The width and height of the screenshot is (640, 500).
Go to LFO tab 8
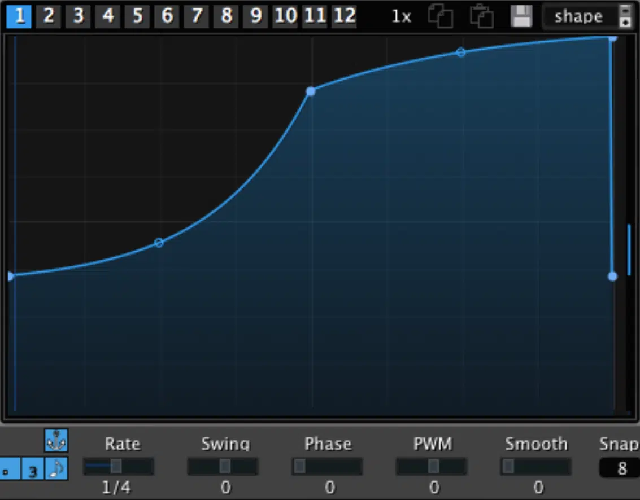tap(226, 16)
